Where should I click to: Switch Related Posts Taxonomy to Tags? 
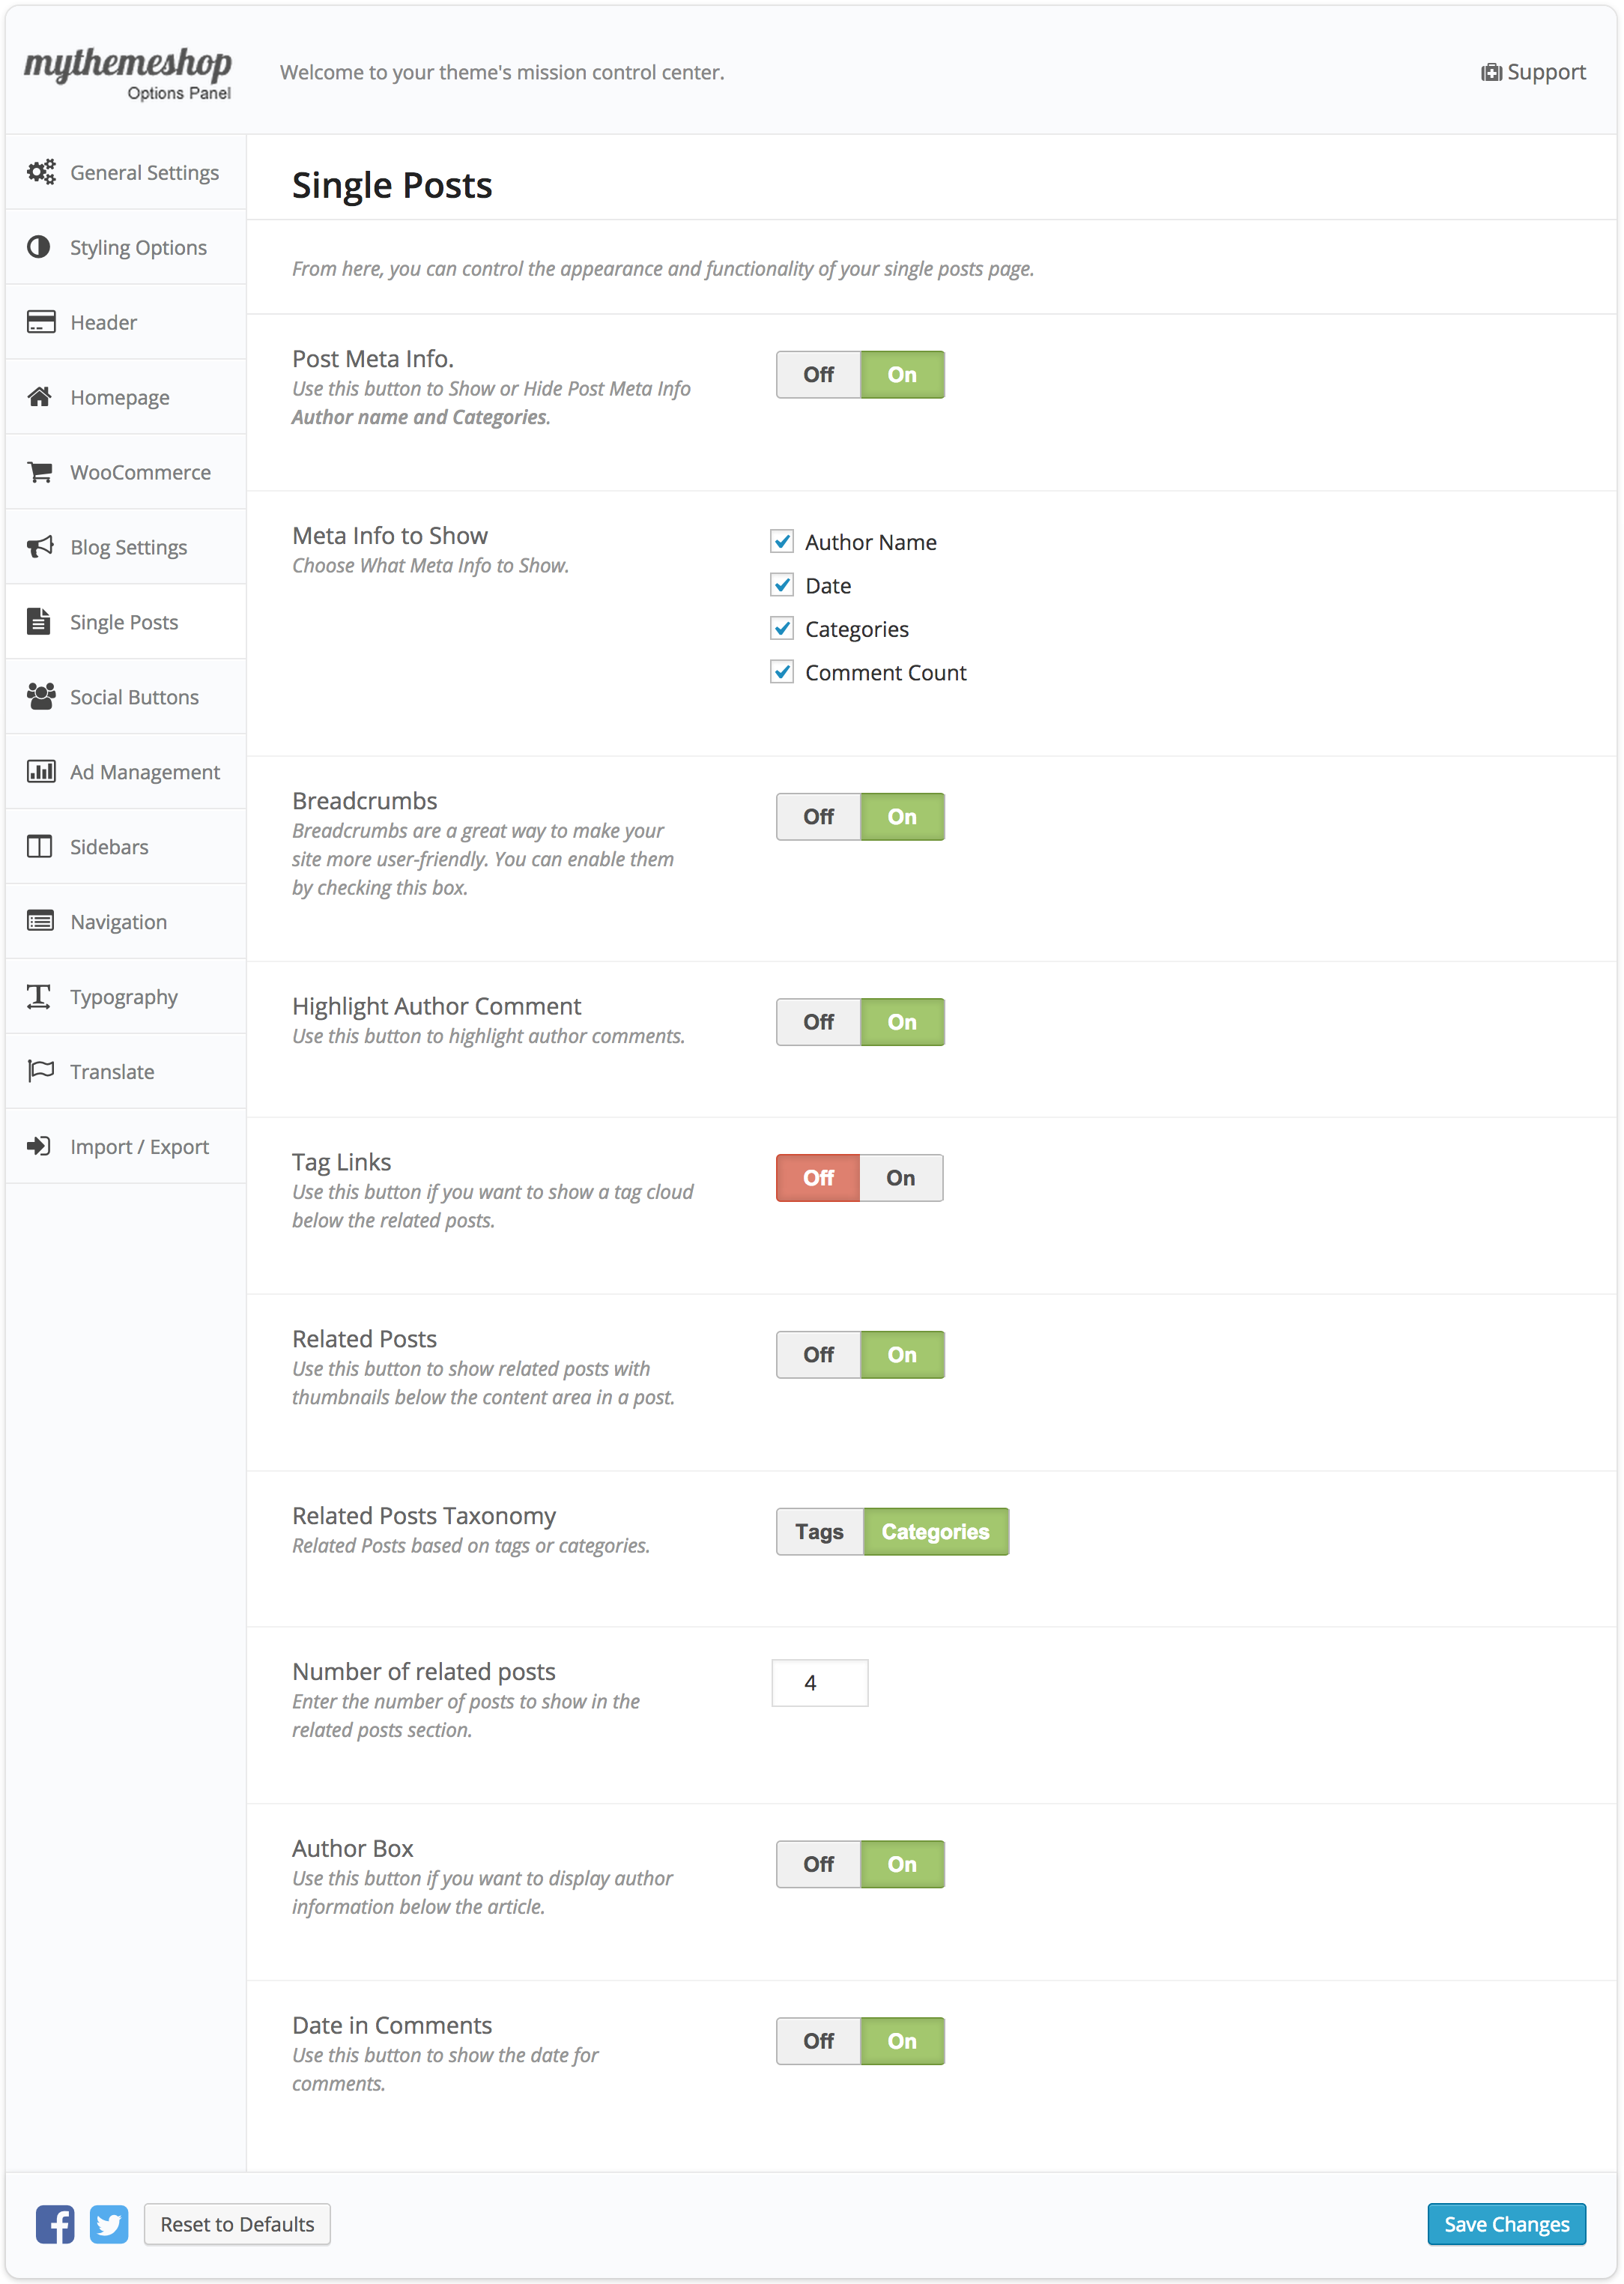819,1531
